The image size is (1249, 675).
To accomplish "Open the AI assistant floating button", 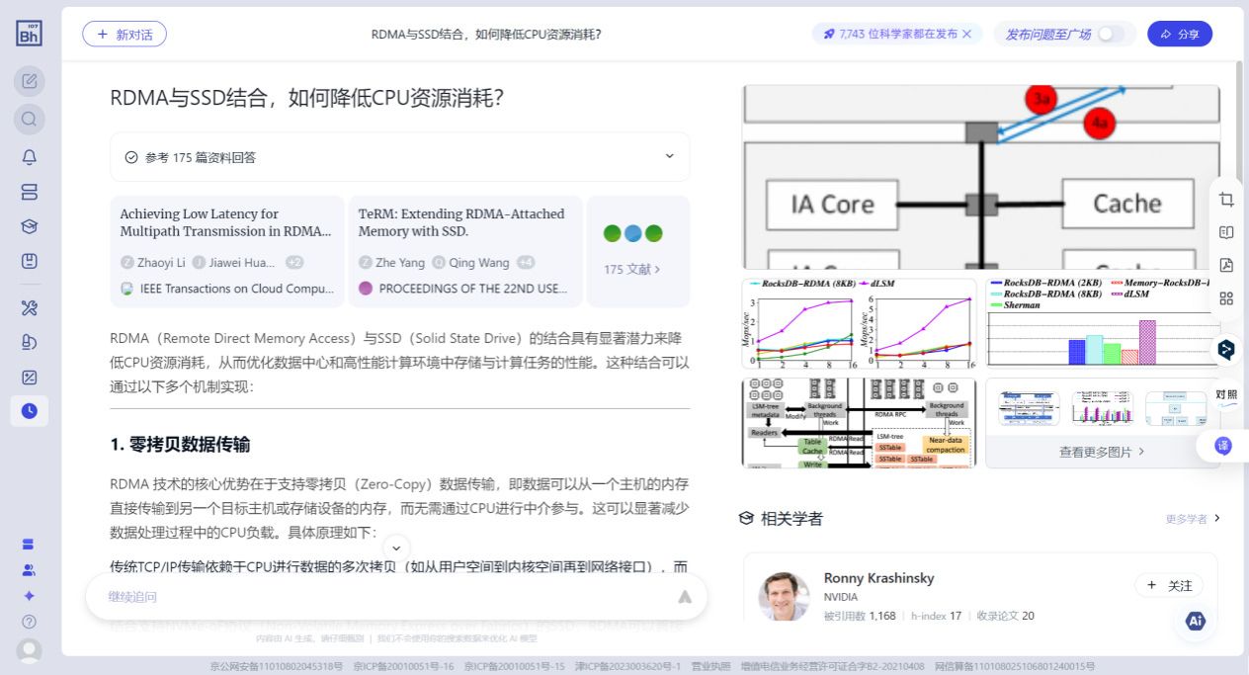I will 1196,621.
